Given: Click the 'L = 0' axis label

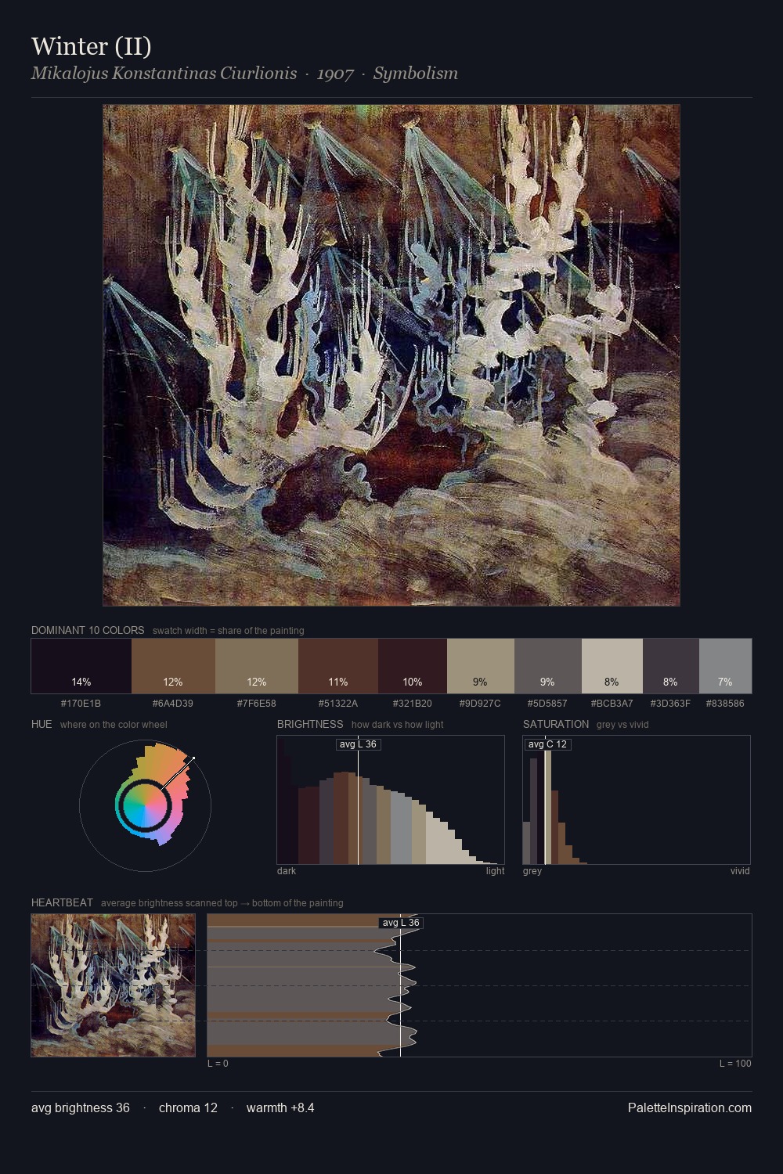Looking at the screenshot, I should pyautogui.click(x=218, y=1063).
